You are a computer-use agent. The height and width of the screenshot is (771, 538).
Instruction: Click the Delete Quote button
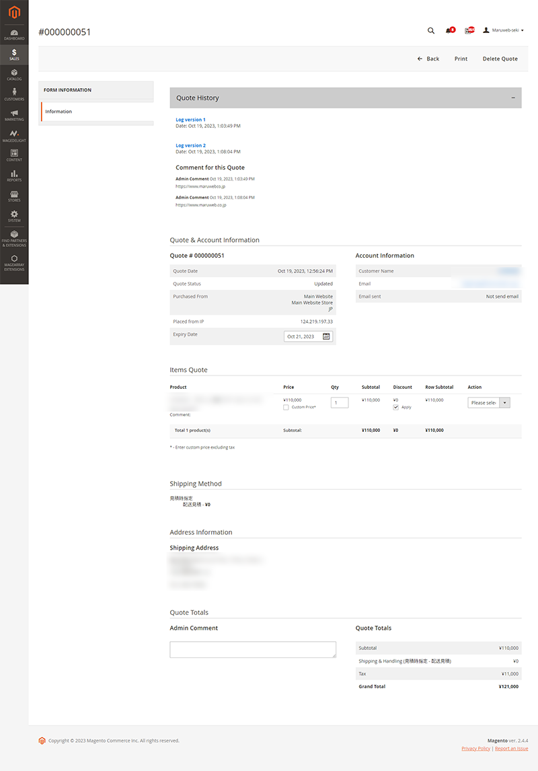500,59
